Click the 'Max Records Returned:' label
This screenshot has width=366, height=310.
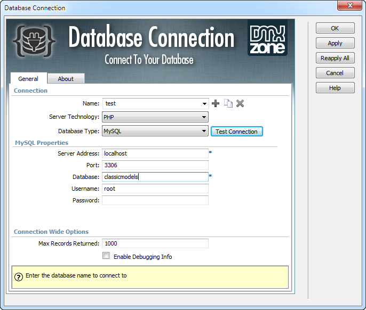click(69, 243)
